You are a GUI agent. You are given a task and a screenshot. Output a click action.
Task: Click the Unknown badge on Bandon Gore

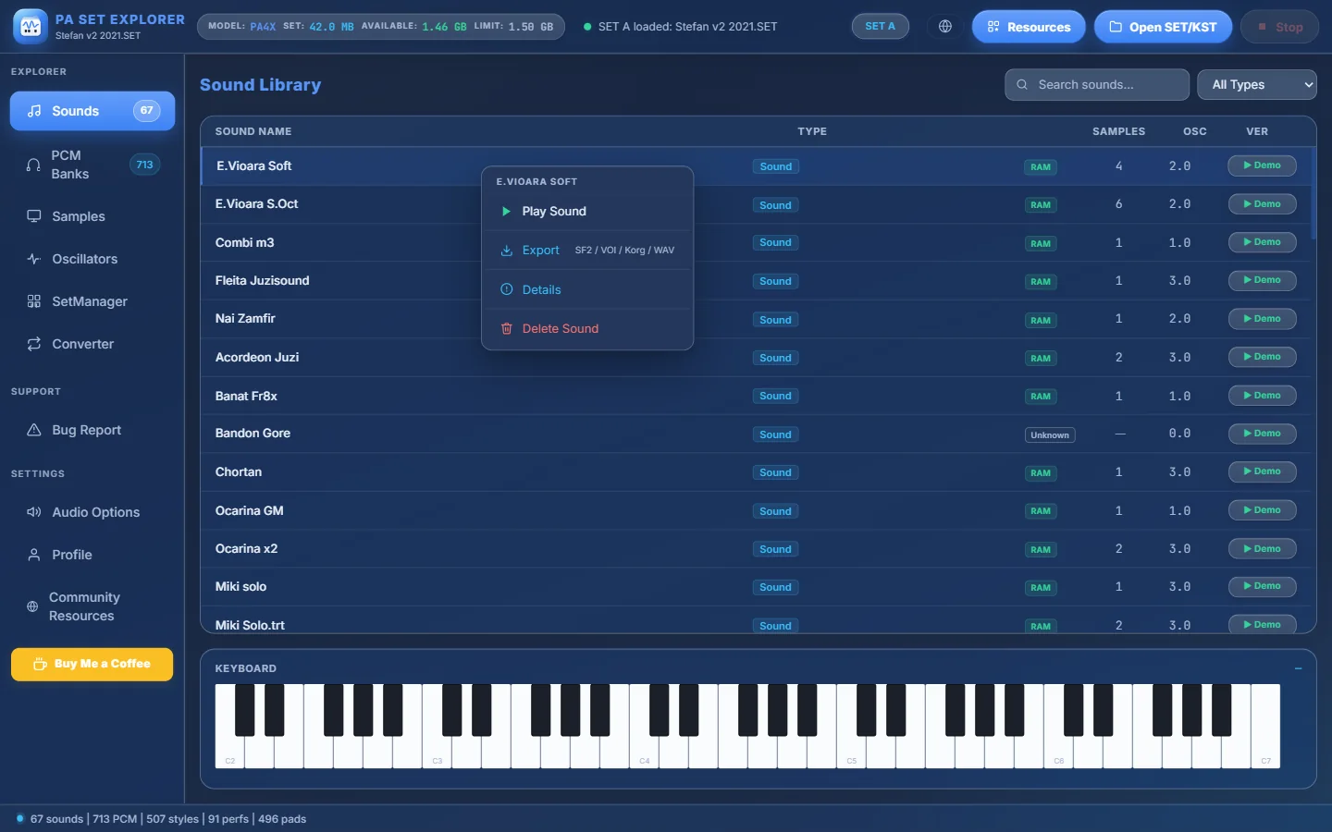coord(1050,435)
